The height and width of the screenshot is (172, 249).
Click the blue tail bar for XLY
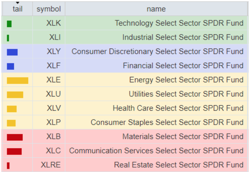[x=12, y=52]
